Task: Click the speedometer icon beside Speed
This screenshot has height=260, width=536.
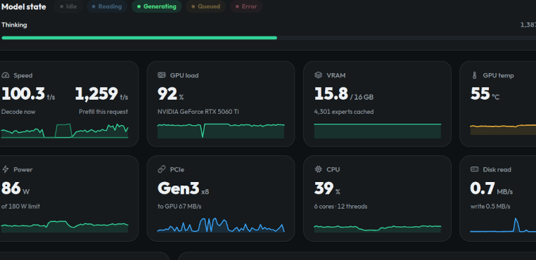Action: 5,75
